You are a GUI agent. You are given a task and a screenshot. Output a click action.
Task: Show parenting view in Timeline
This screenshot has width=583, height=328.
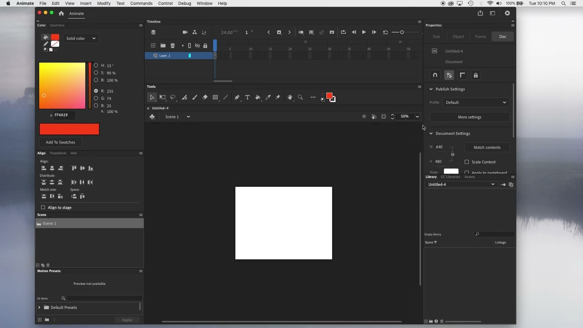(194, 32)
